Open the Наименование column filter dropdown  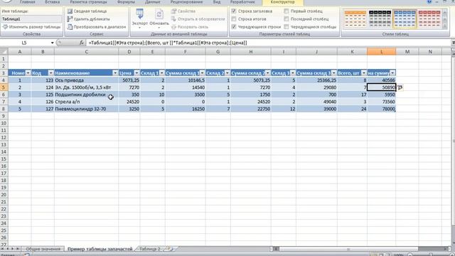click(x=115, y=73)
